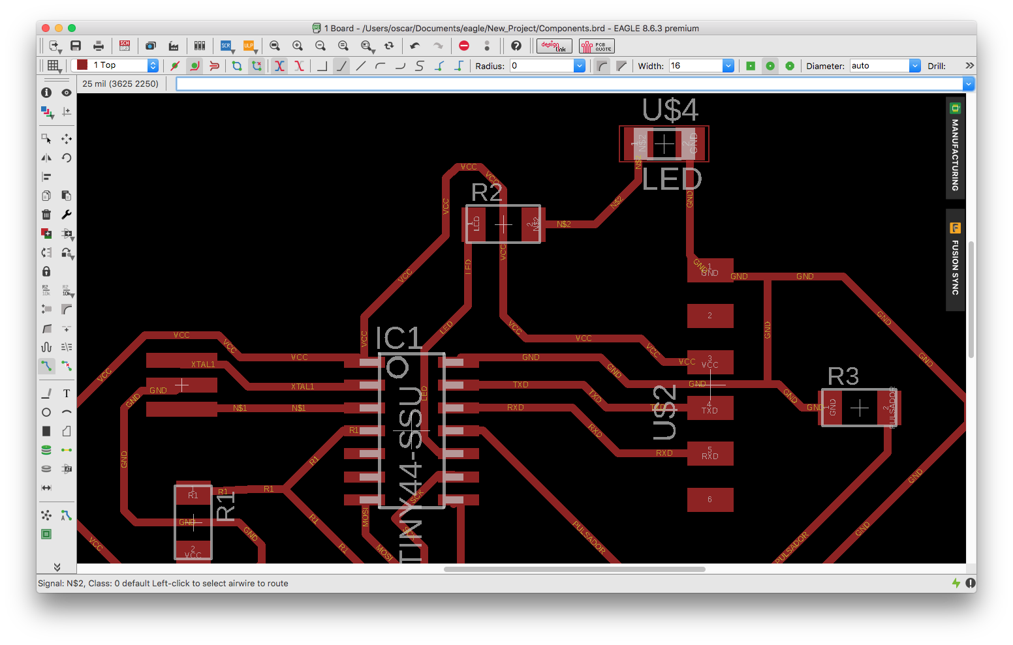Viewport: 1013px width, 645px height.
Task: Toggle layer visibility eye icon
Action: (66, 93)
